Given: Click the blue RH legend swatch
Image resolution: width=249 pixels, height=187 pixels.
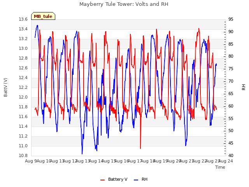Looking at the screenshot, I should tap(136, 180).
